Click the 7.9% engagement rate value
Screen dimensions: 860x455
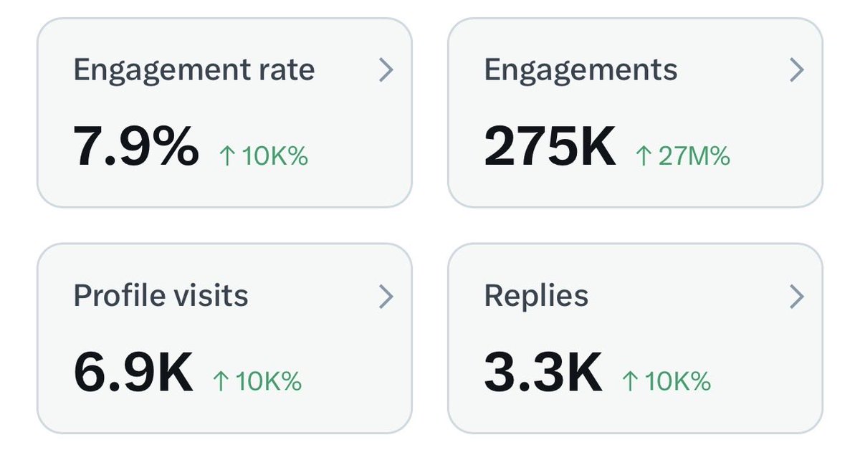tap(136, 145)
